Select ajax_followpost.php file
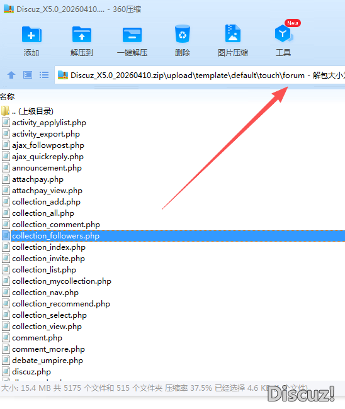 coord(48,145)
